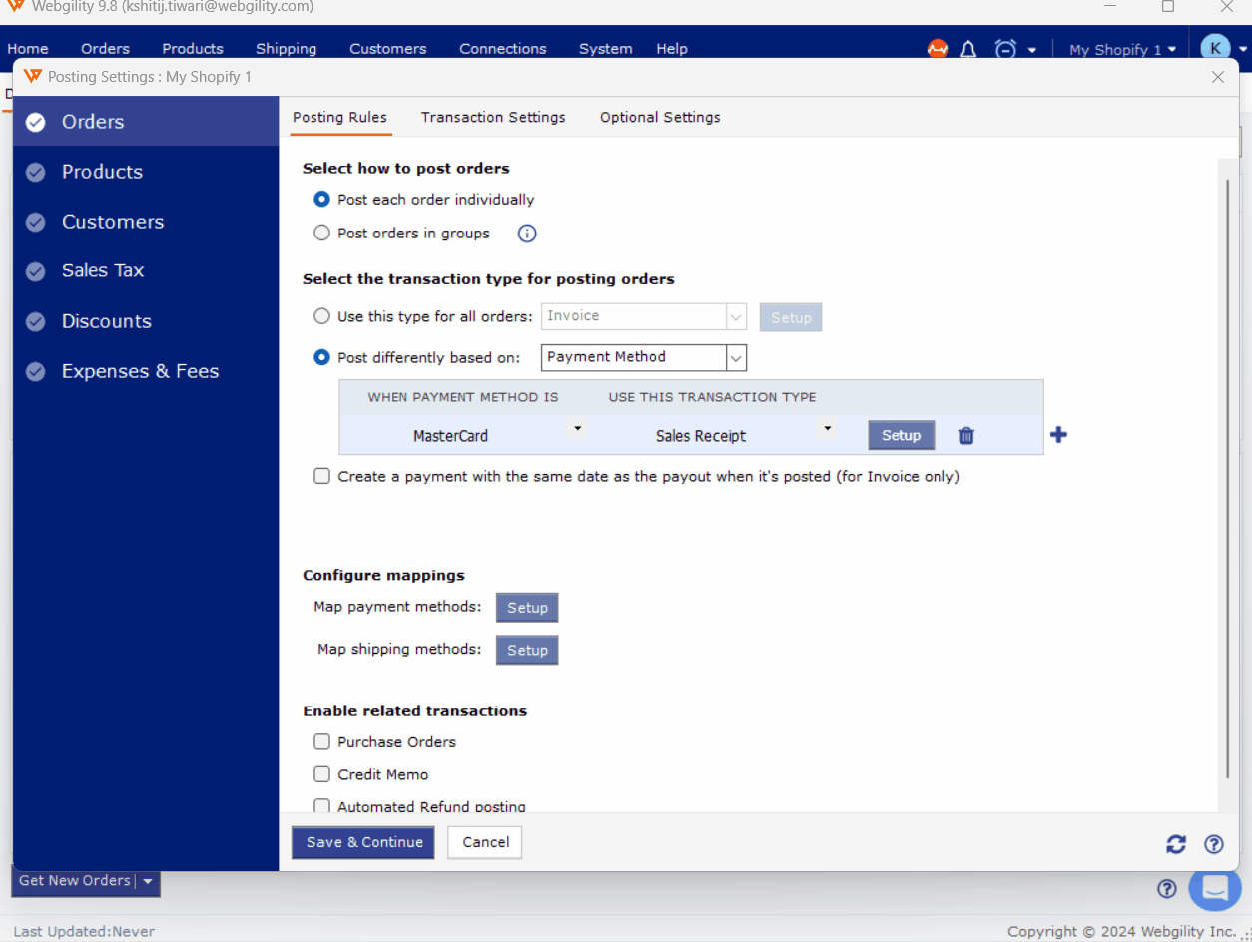Select Use this type for all orders
This screenshot has width=1252, height=942.
(321, 316)
